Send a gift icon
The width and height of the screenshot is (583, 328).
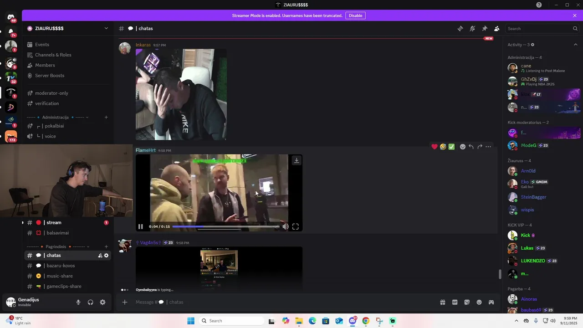point(442,302)
